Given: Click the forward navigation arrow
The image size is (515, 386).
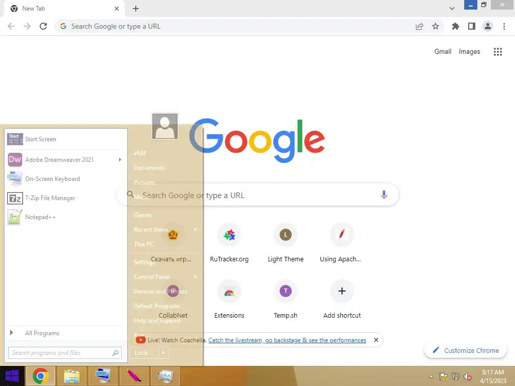Looking at the screenshot, I should pos(27,26).
